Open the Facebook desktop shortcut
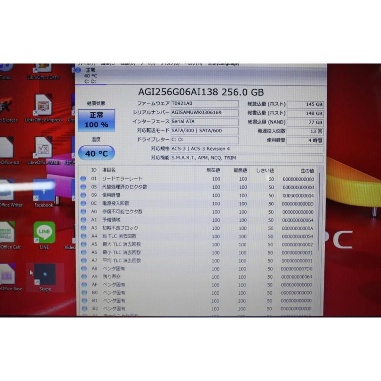The height and width of the screenshot is (381, 381). 44,193
